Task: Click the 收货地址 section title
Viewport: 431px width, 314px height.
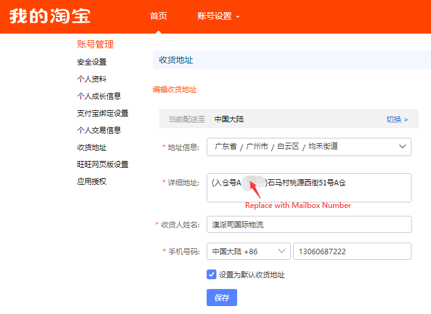Action: 176,60
